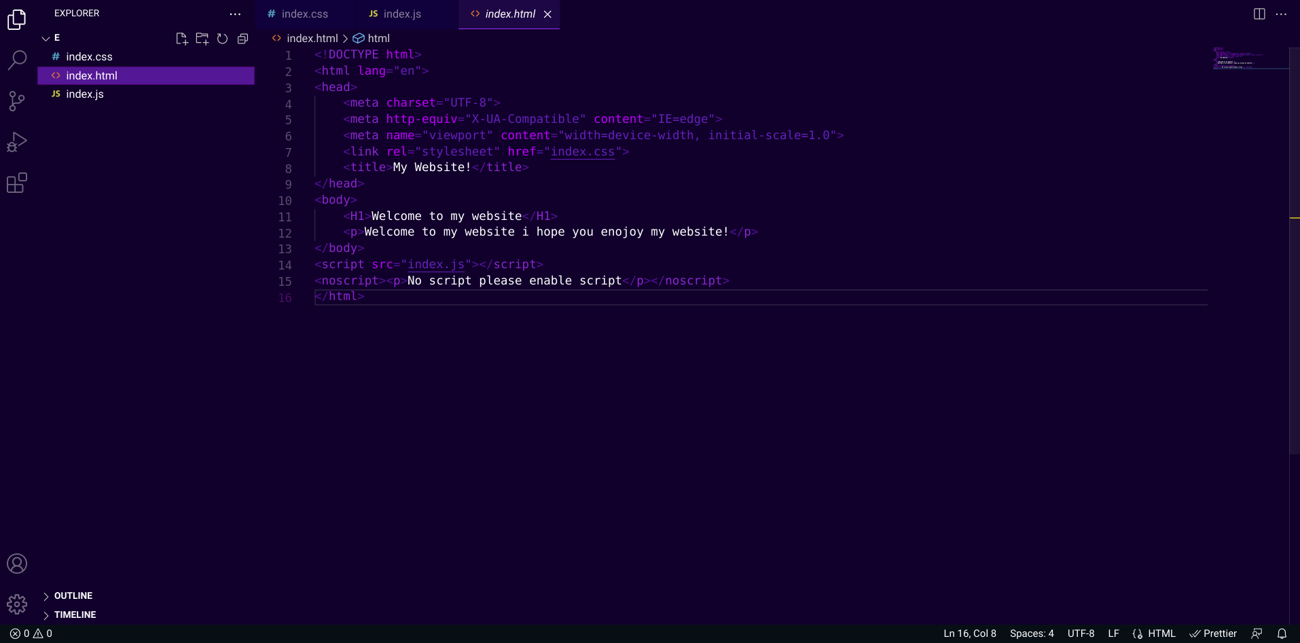Follow the index.css link in code
Viewport: 1300px width, 643px height.
coord(582,152)
